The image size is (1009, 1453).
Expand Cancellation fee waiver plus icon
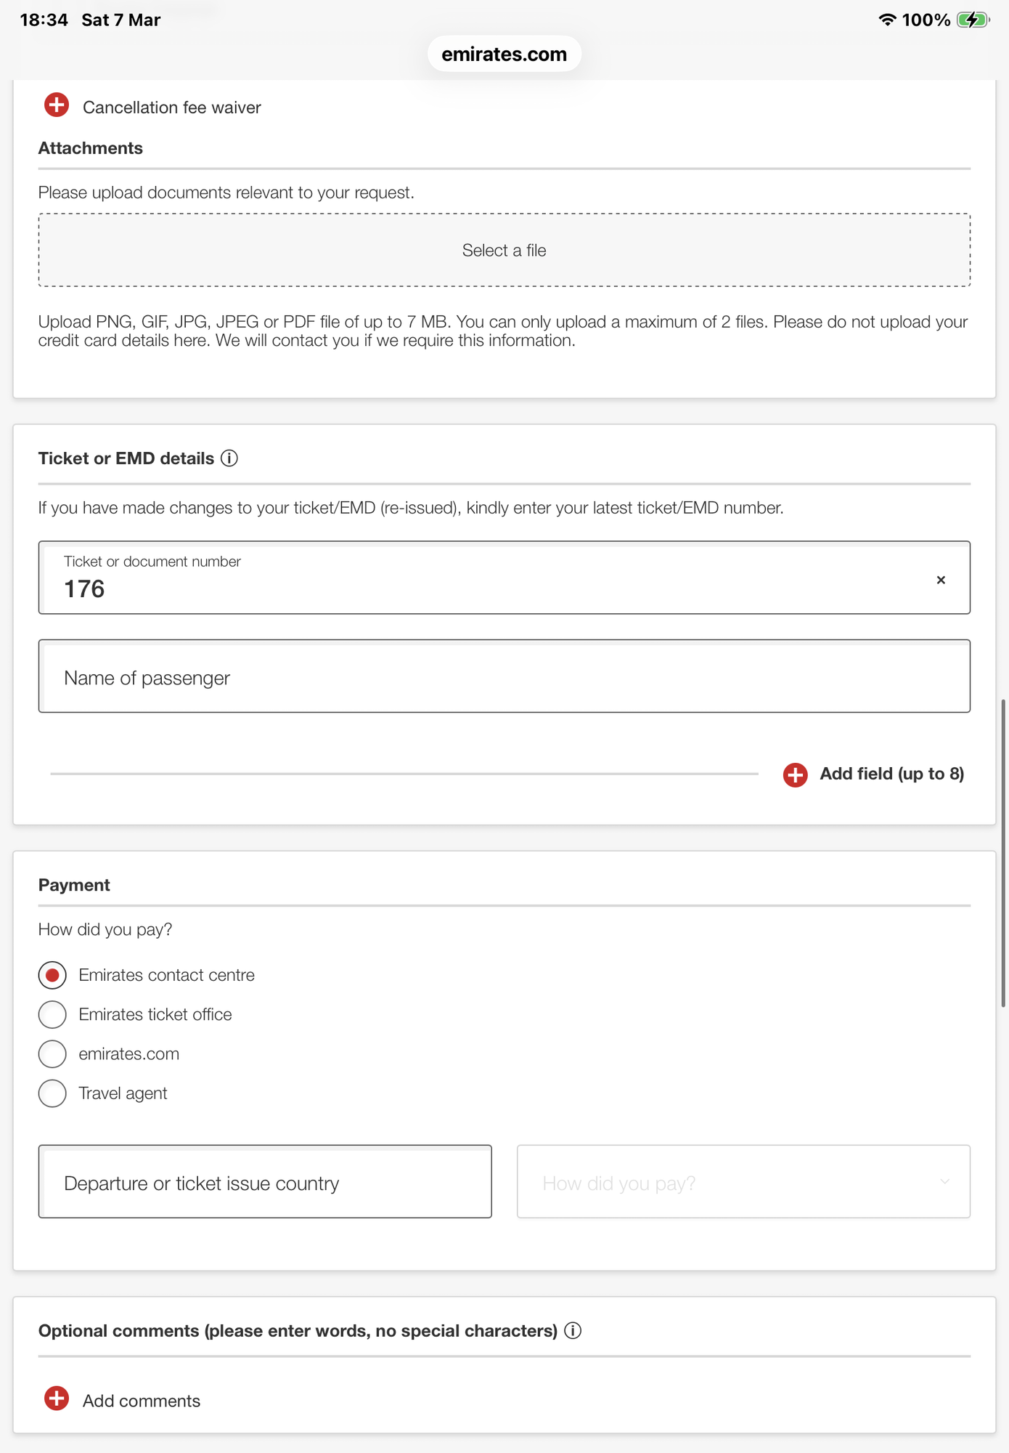point(57,105)
